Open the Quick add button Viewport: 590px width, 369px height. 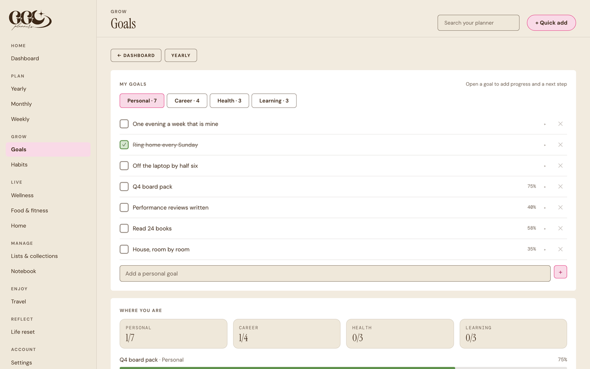(551, 23)
